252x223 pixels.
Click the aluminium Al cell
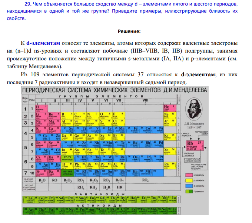(67, 123)
